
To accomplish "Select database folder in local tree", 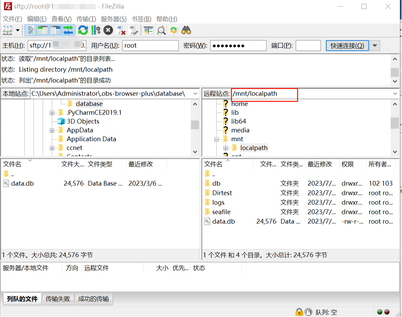I will point(89,104).
